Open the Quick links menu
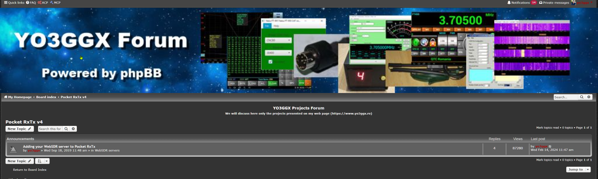598x179 pixels. tap(14, 3)
